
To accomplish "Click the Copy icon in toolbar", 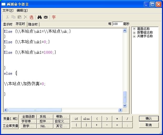I will 13,17.
